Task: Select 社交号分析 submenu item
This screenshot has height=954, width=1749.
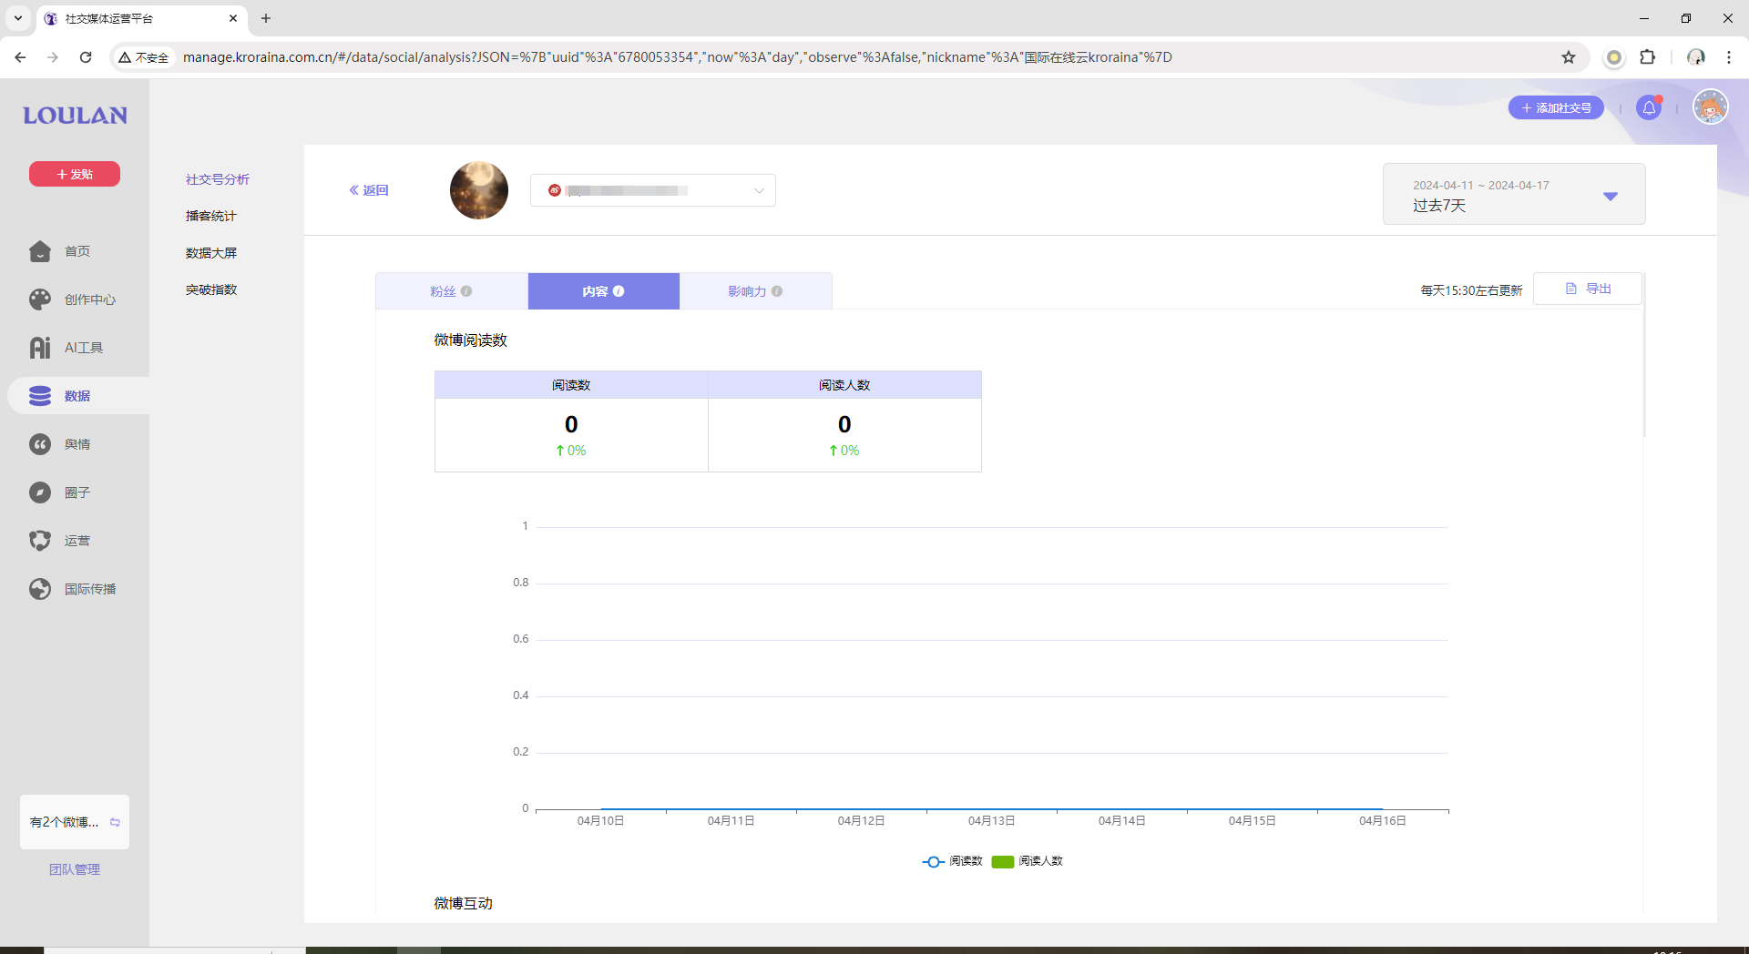Action: tap(218, 179)
